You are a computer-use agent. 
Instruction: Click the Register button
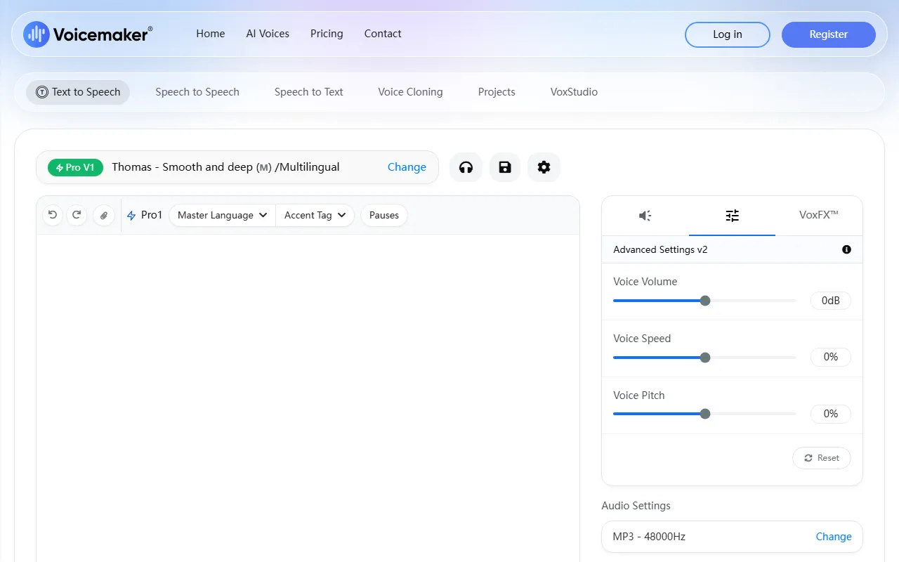point(828,34)
